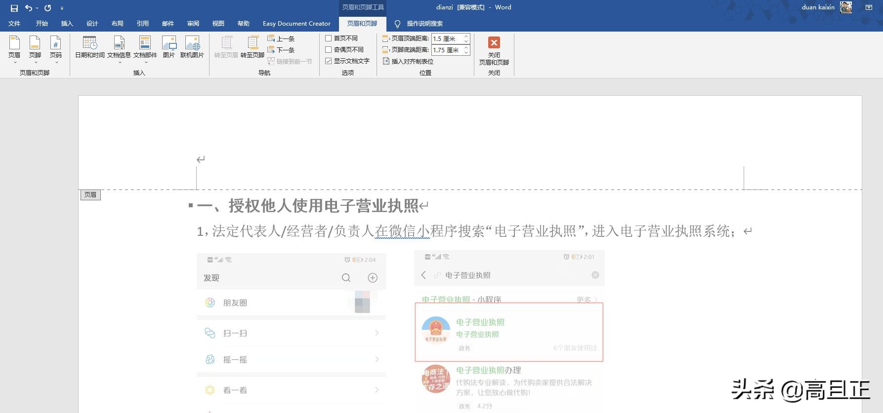Viewport: 883px width, 413px height.
Task: Click the left WeChat 发现 screenshot image
Action: tap(291, 333)
